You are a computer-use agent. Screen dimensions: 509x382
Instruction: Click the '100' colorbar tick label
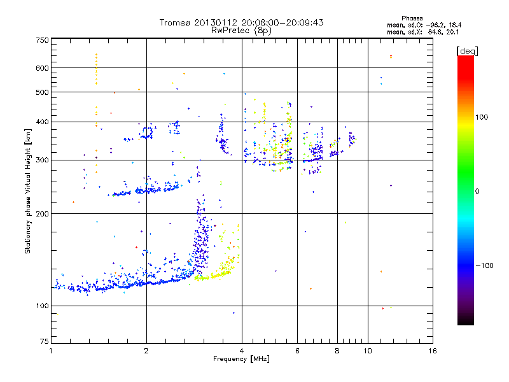pyautogui.click(x=482, y=117)
